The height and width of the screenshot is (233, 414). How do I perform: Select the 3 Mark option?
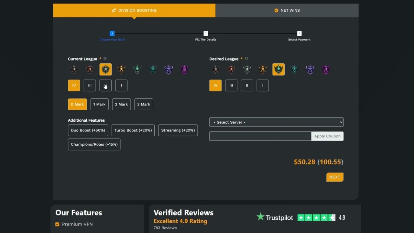click(x=144, y=104)
